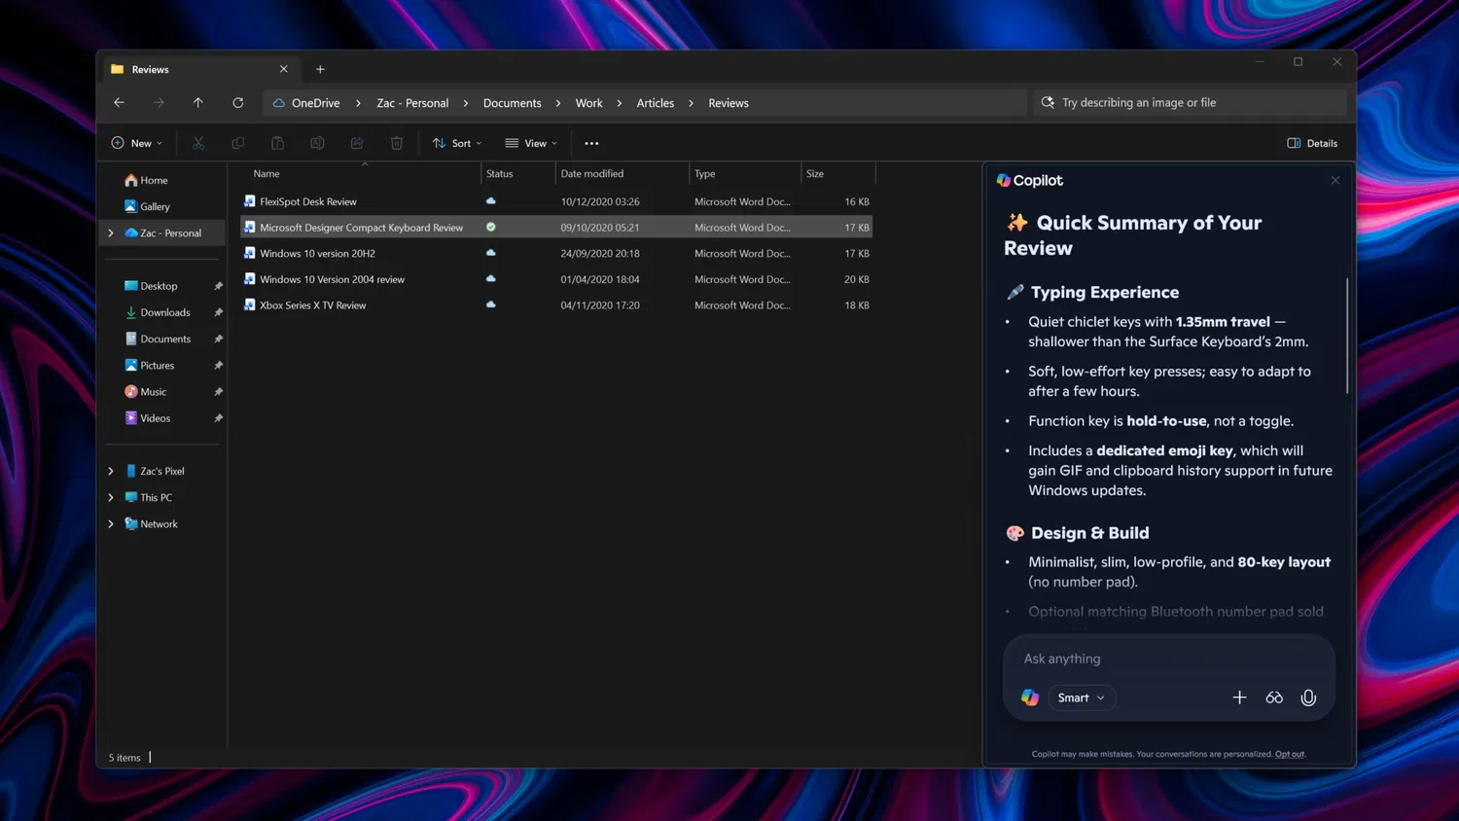The height and width of the screenshot is (821, 1459).
Task: Open the View dropdown menu
Action: pyautogui.click(x=531, y=143)
